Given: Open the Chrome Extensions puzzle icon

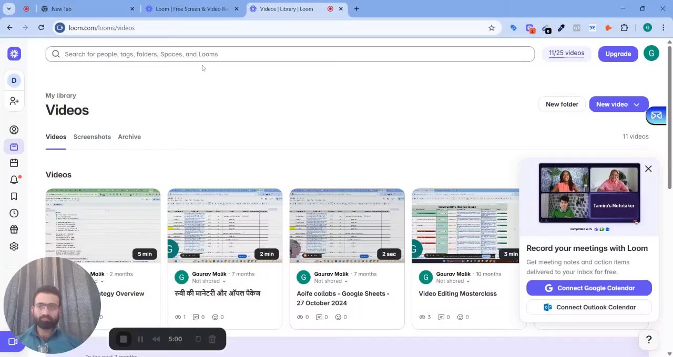Looking at the screenshot, I should [624, 28].
